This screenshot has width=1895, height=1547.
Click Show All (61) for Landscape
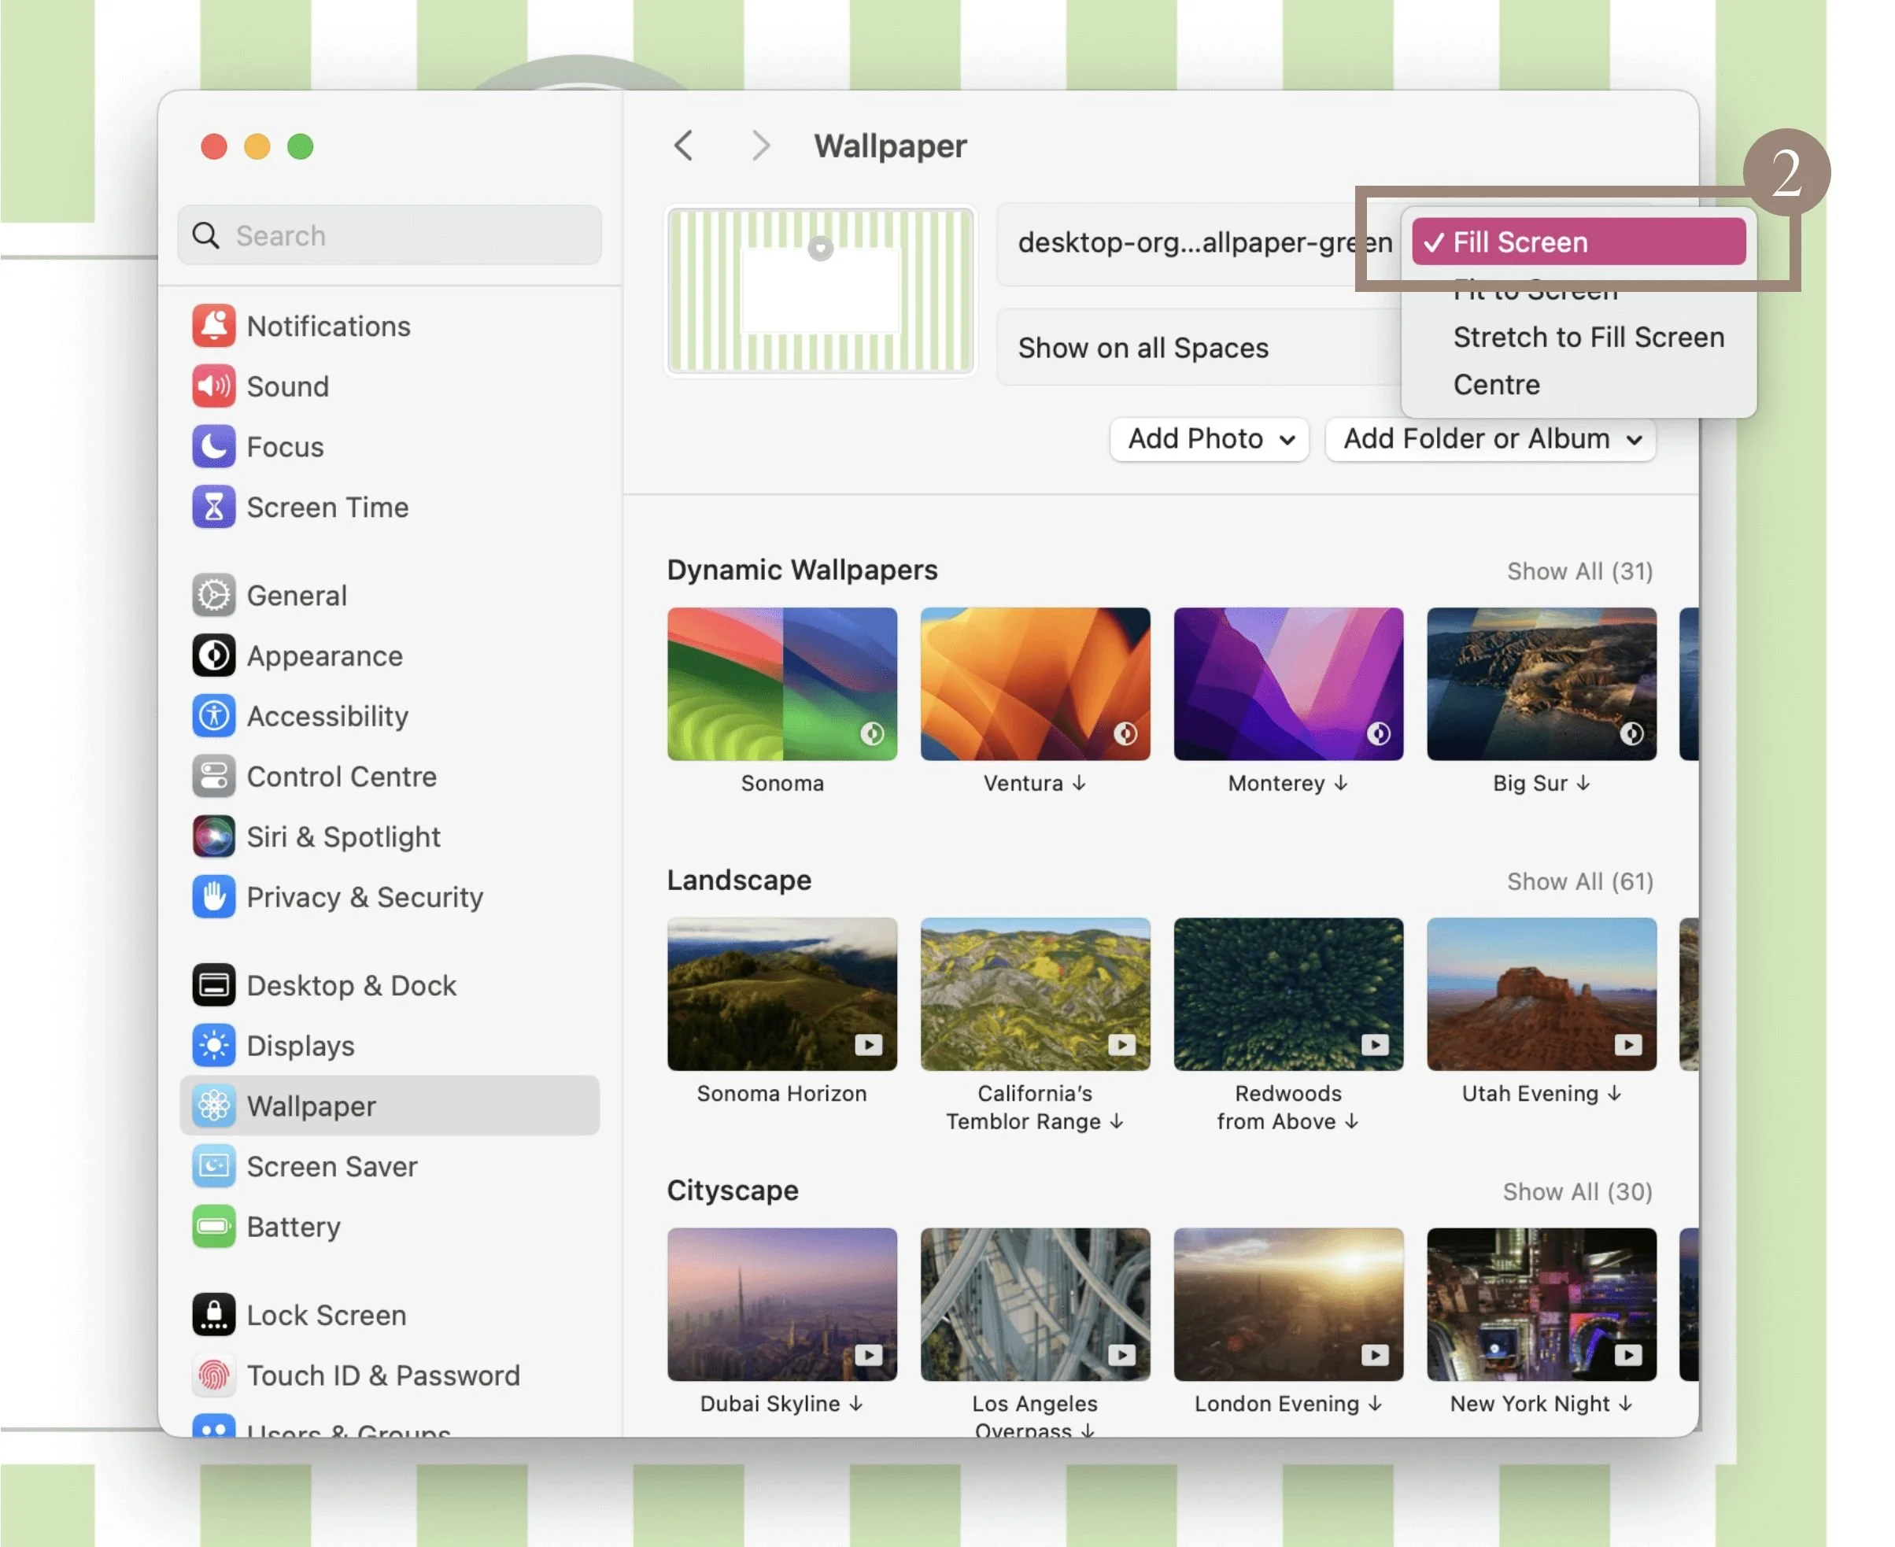click(1579, 881)
